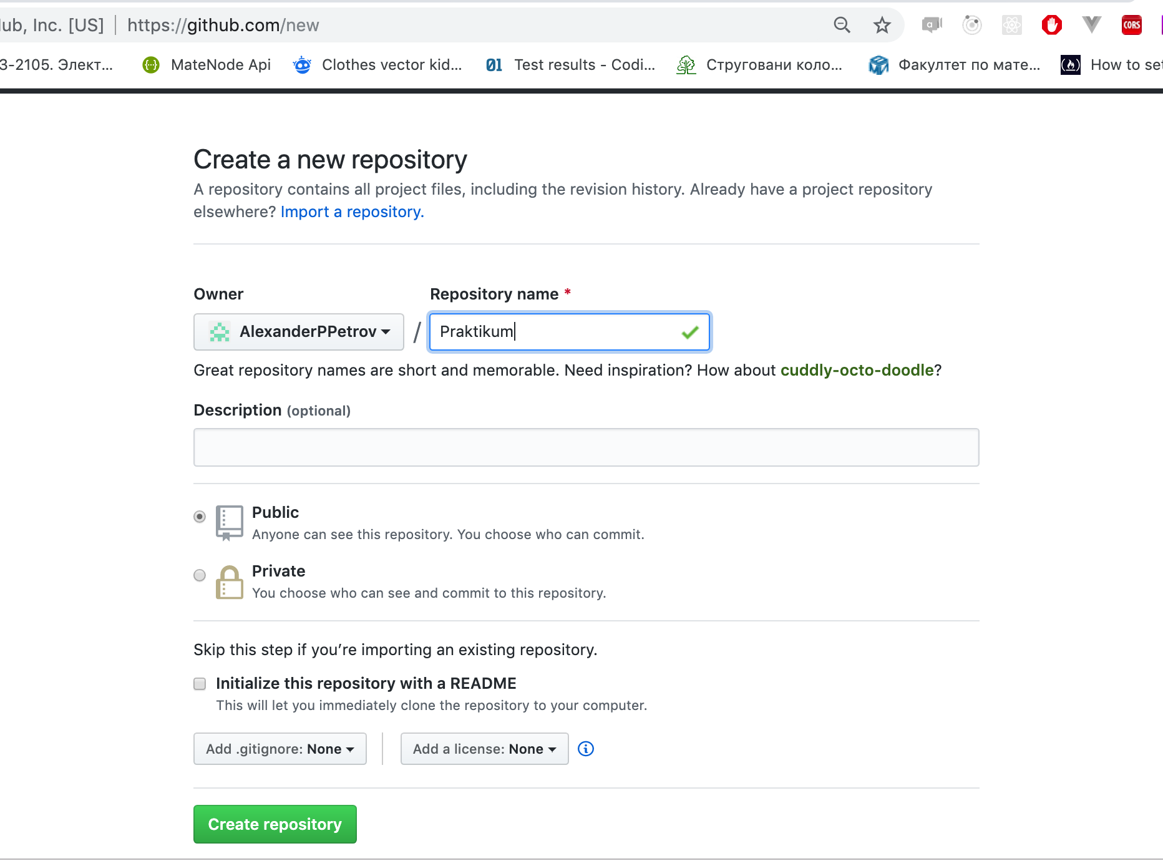Follow the Import a repository link
Image resolution: width=1163 pixels, height=866 pixels.
353,212
